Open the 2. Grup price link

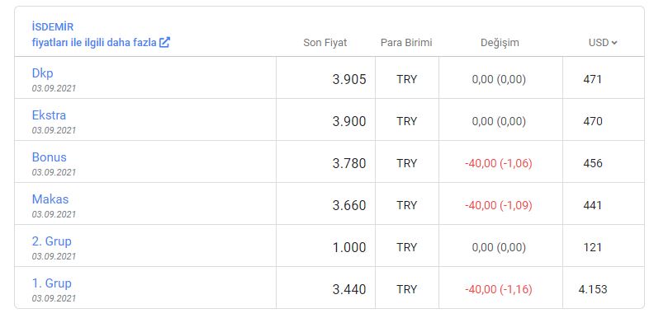click(x=52, y=241)
